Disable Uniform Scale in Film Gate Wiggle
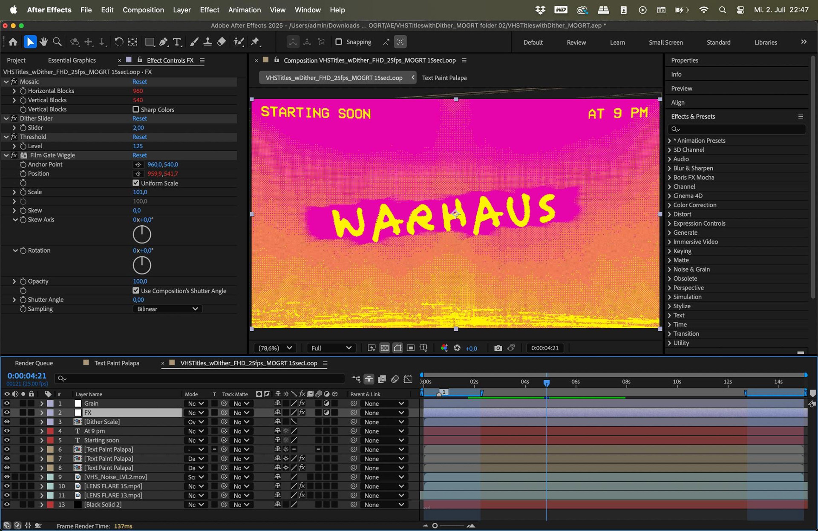Image resolution: width=818 pixels, height=531 pixels. [x=135, y=183]
